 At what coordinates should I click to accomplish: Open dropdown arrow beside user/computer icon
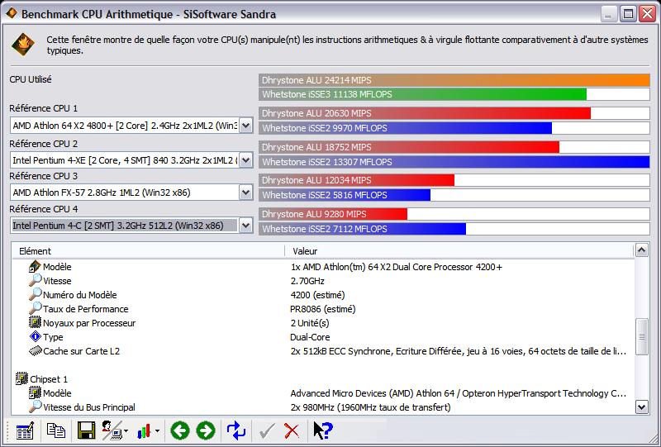[126, 431]
